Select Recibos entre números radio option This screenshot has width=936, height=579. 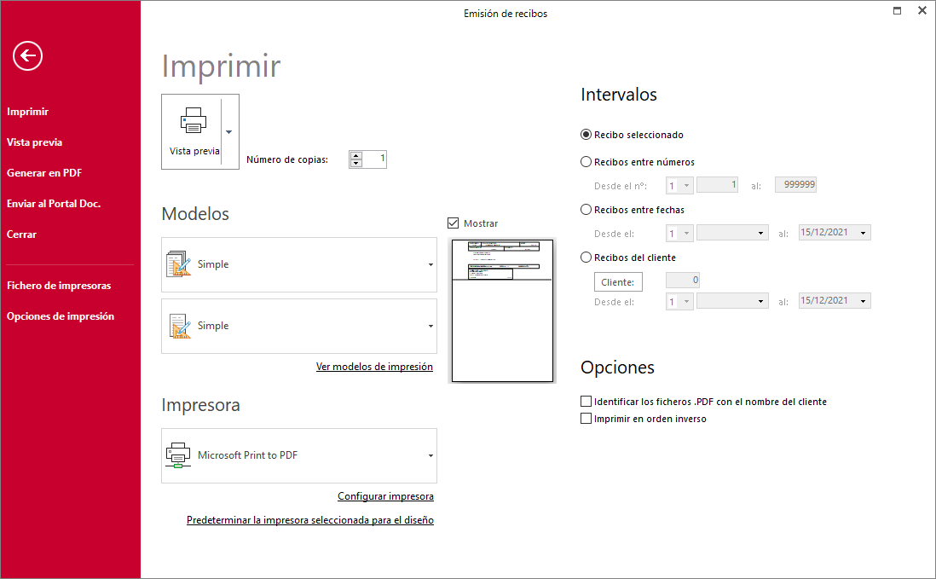586,162
